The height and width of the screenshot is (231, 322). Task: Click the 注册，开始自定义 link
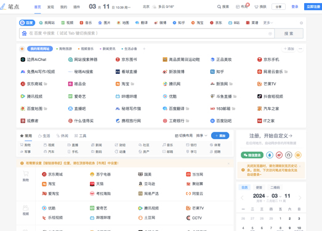coord(271,136)
